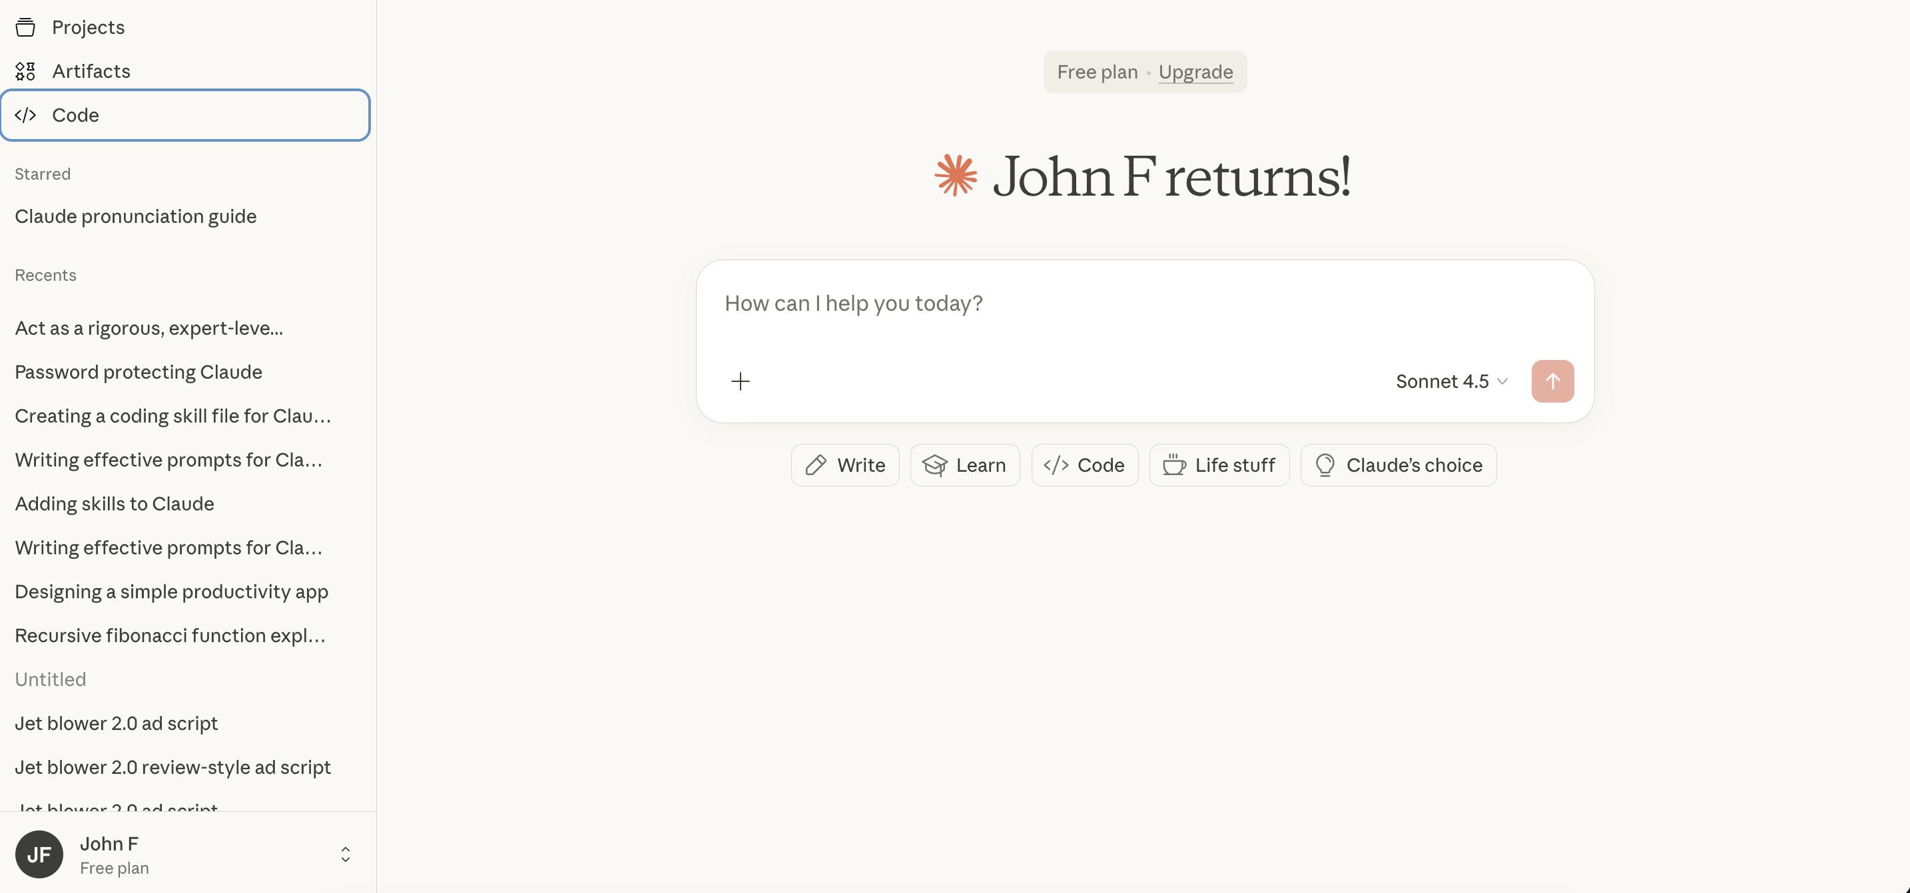This screenshot has width=1910, height=893.
Task: Click the Claude starburst logo
Action: [x=955, y=176]
